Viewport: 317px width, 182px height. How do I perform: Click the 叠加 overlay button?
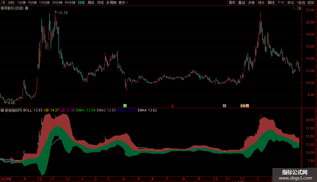tap(242, 3)
